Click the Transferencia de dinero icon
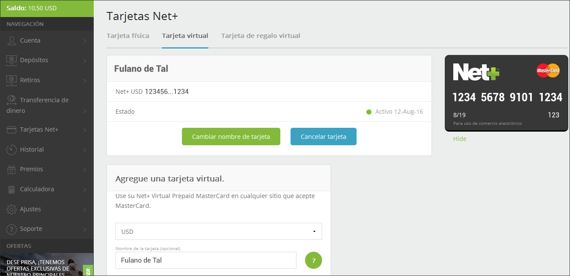570x276 pixels. click(12, 100)
